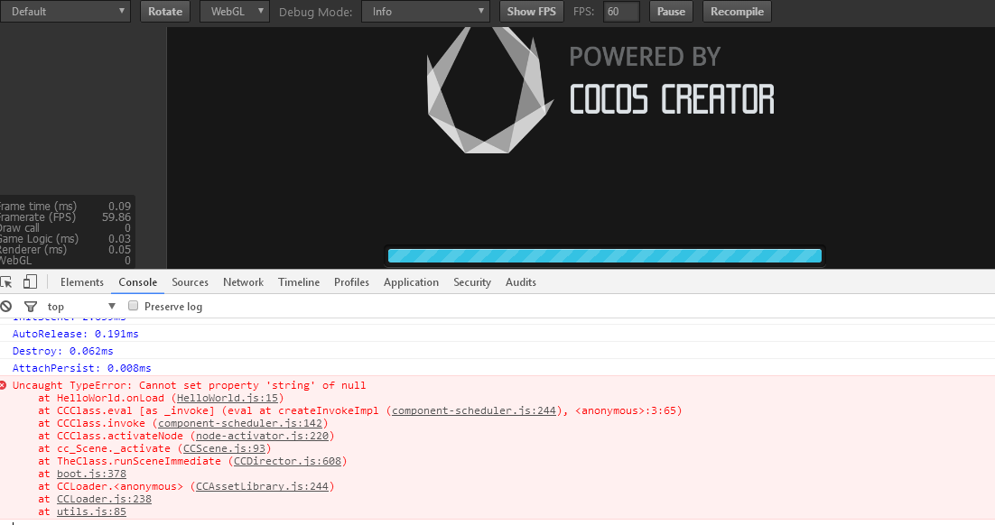Click the inspect element cursor icon
This screenshot has width=995, height=525.
5,282
